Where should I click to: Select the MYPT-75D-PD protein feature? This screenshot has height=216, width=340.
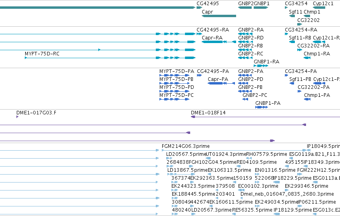174,91
